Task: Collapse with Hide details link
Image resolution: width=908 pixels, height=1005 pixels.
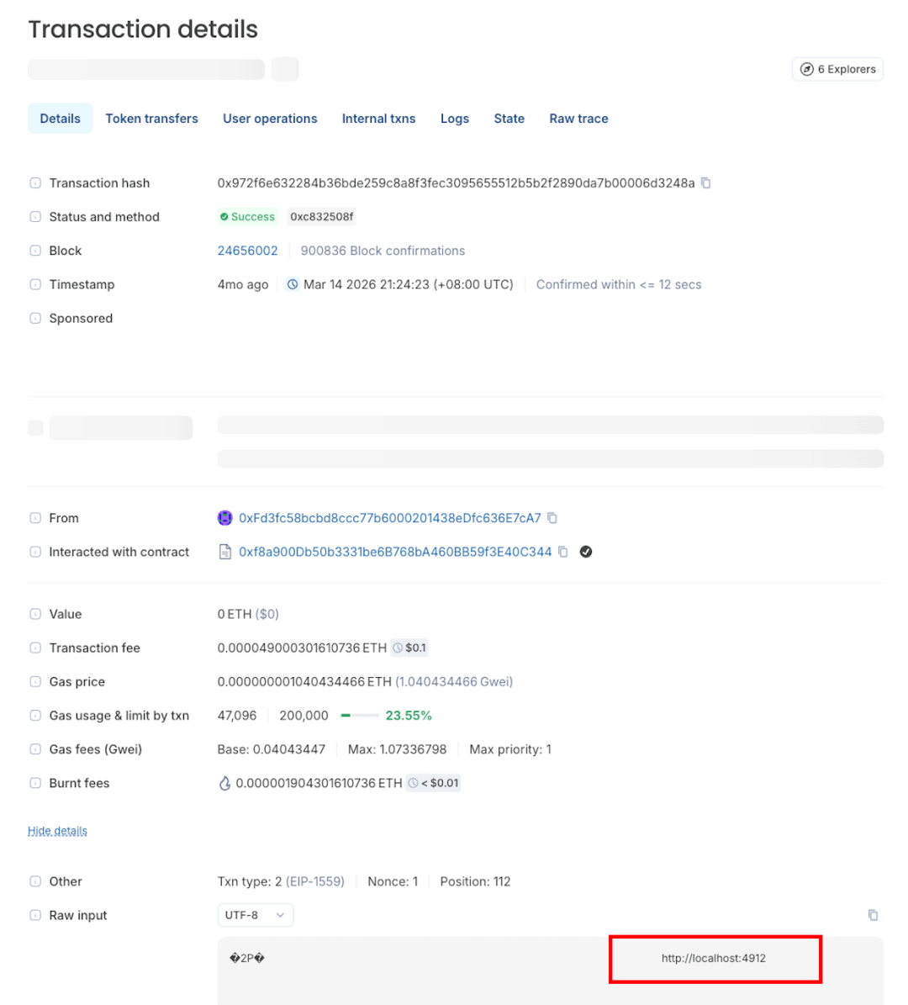Action: click(57, 831)
